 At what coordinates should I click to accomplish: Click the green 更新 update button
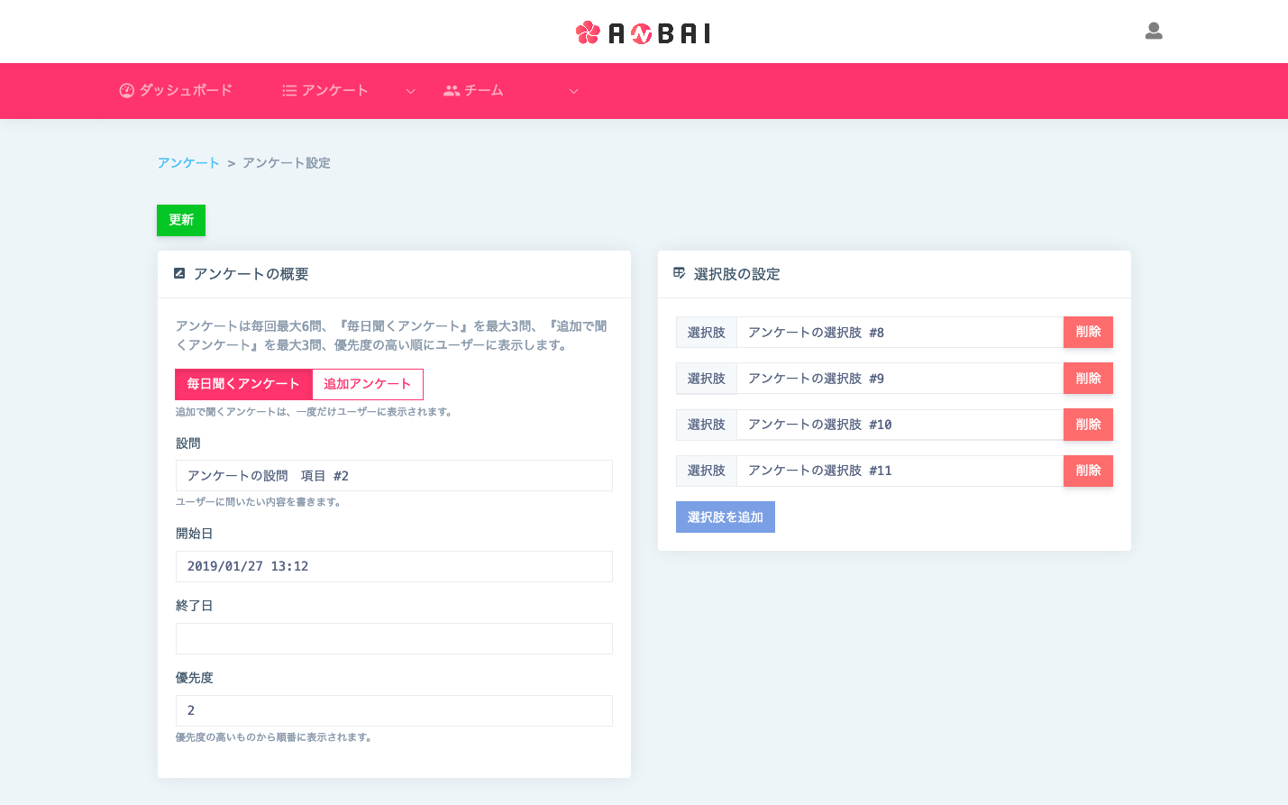(180, 220)
